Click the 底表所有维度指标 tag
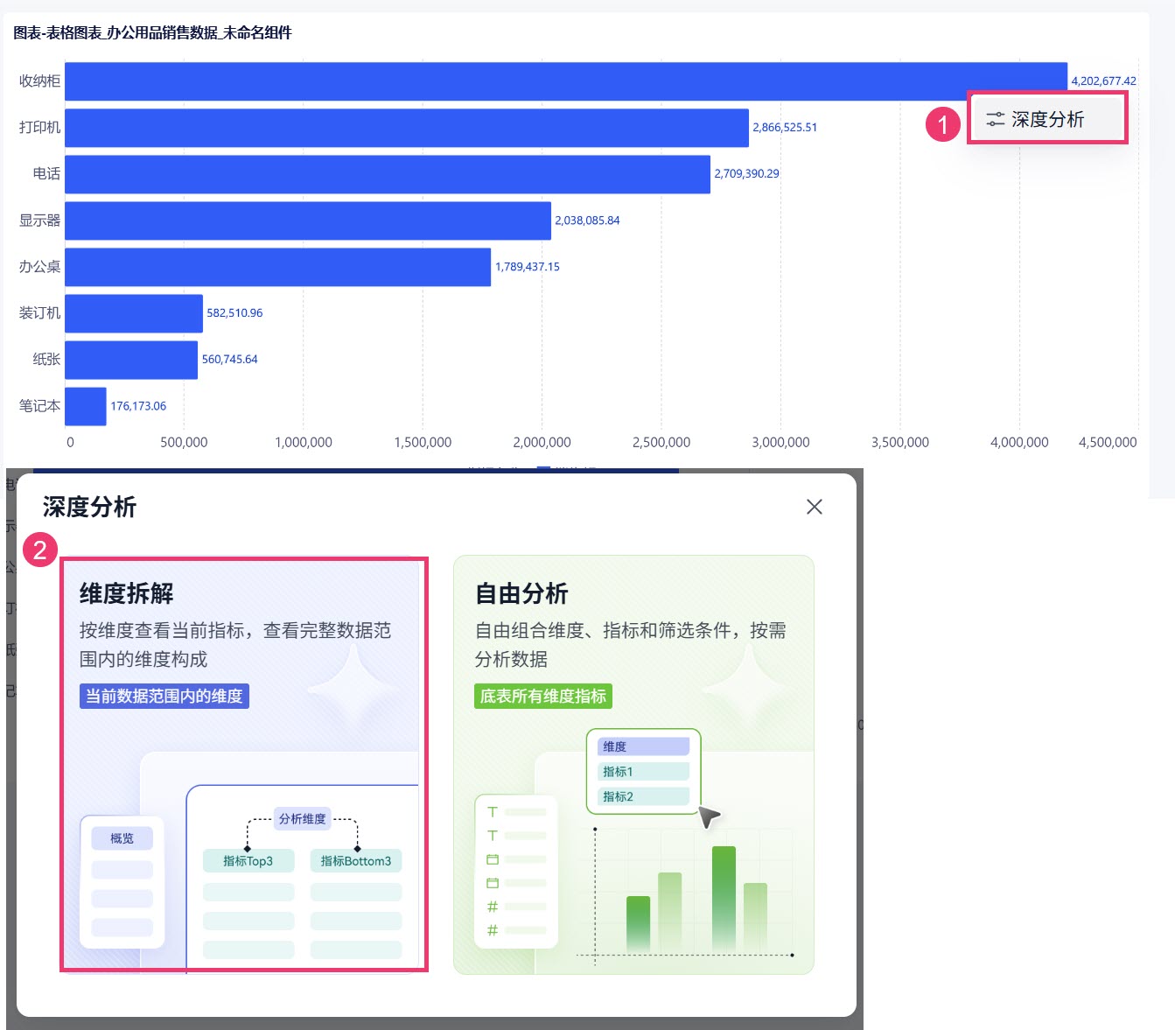This screenshot has height=1030, width=1175. [543, 696]
